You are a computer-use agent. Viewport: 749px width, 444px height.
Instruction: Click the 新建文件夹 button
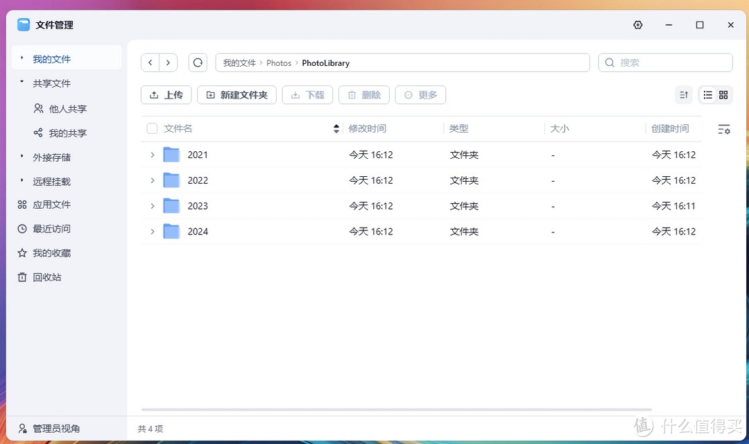pos(236,94)
